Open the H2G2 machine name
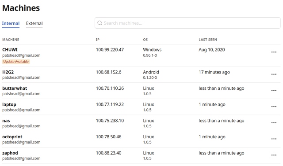Screen dimensions: 283x166 pos(8,72)
